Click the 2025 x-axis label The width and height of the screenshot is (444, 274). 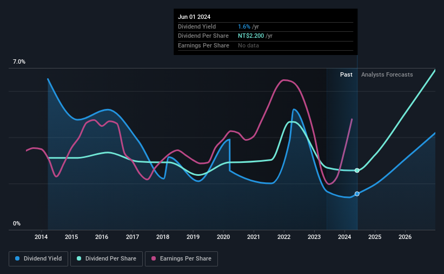375,237
